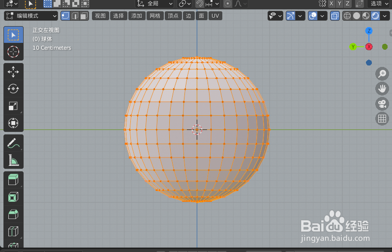The image size is (392, 252).
Task: Activate the 3D Cursor tool
Action: pos(13,52)
